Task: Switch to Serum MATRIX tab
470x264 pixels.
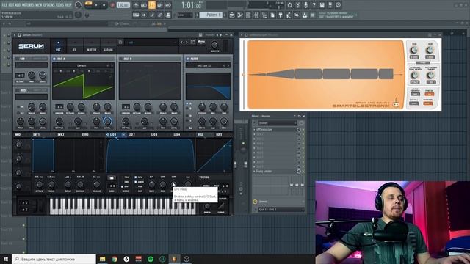Action: point(92,46)
